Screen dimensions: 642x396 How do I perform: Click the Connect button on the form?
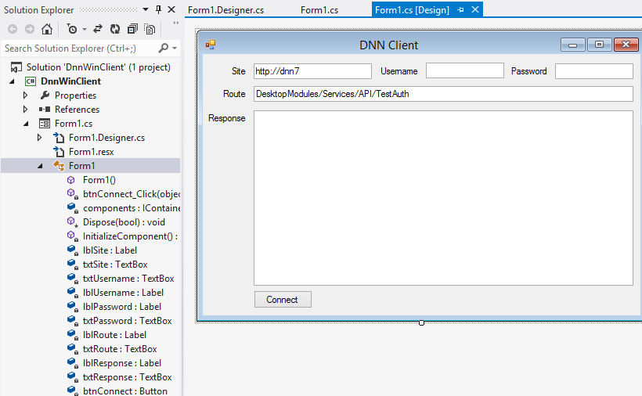point(283,300)
